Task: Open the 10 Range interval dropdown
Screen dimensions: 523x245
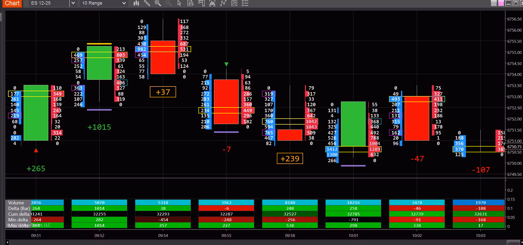Action: tap(104, 3)
